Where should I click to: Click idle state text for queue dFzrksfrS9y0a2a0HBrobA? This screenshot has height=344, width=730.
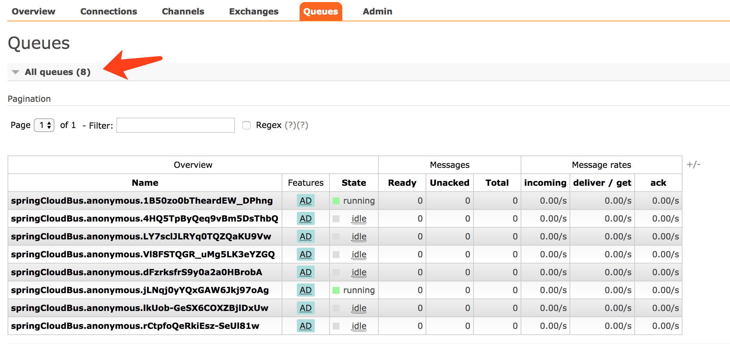coord(359,272)
